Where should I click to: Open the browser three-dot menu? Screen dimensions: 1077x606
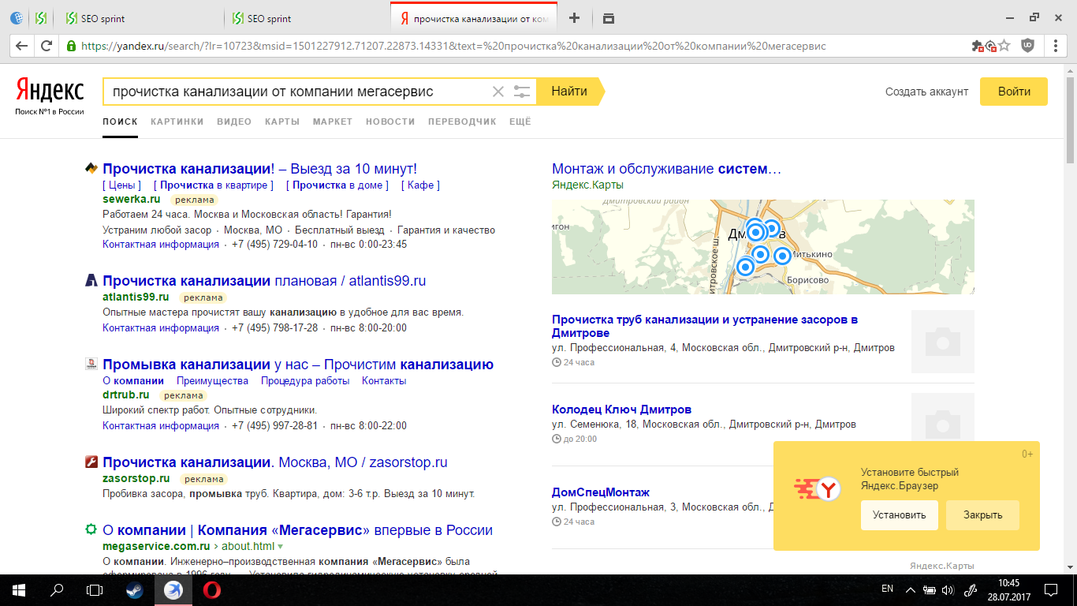[1056, 46]
